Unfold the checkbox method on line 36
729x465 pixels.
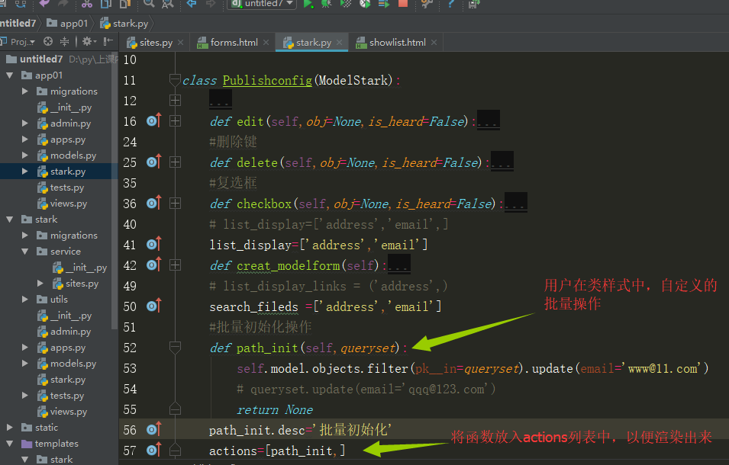176,204
